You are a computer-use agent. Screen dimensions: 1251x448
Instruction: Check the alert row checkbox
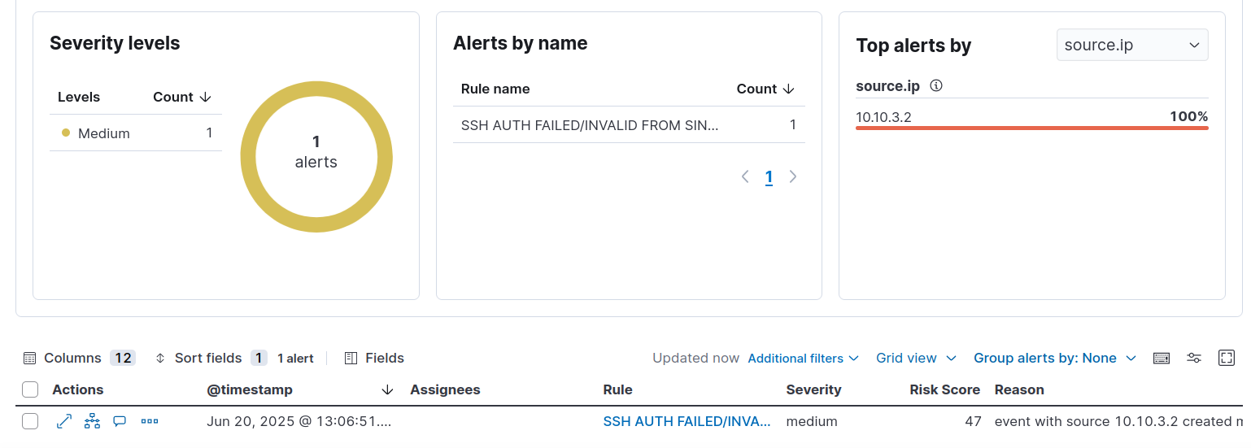30,421
